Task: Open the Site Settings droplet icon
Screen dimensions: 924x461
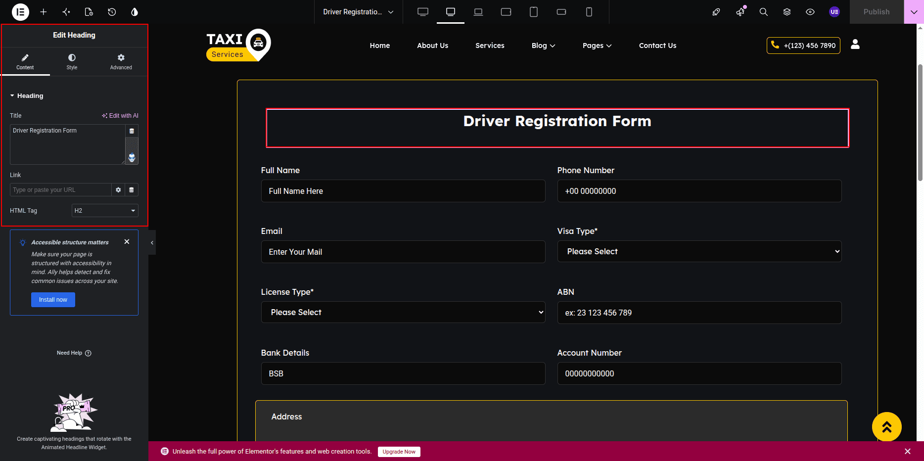Action: [135, 12]
